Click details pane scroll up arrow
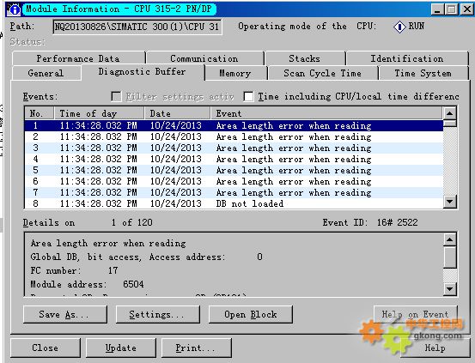Screen dimensions: 475x363 click(x=449, y=239)
